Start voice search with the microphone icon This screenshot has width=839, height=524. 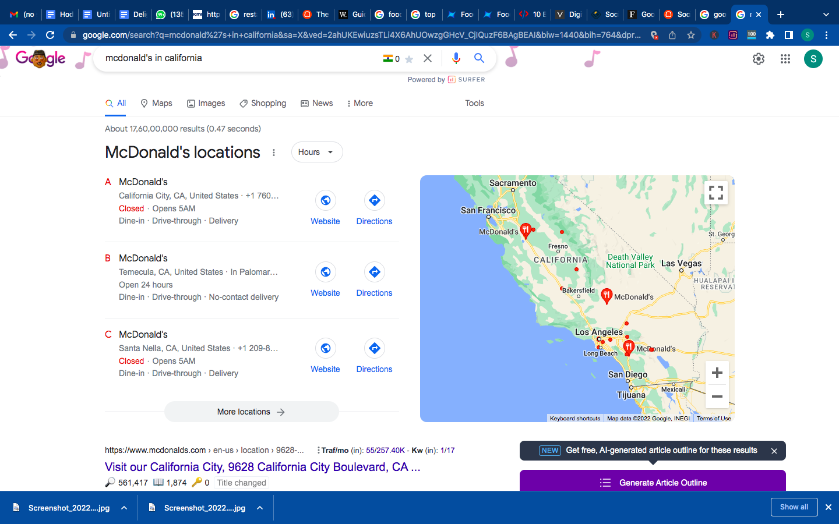tap(456, 58)
